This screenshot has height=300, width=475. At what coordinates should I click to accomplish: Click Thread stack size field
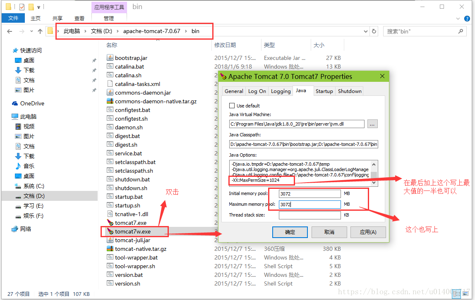tap(310, 215)
